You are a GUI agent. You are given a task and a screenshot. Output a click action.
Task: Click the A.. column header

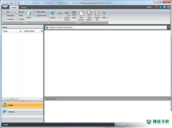click(x=21, y=31)
